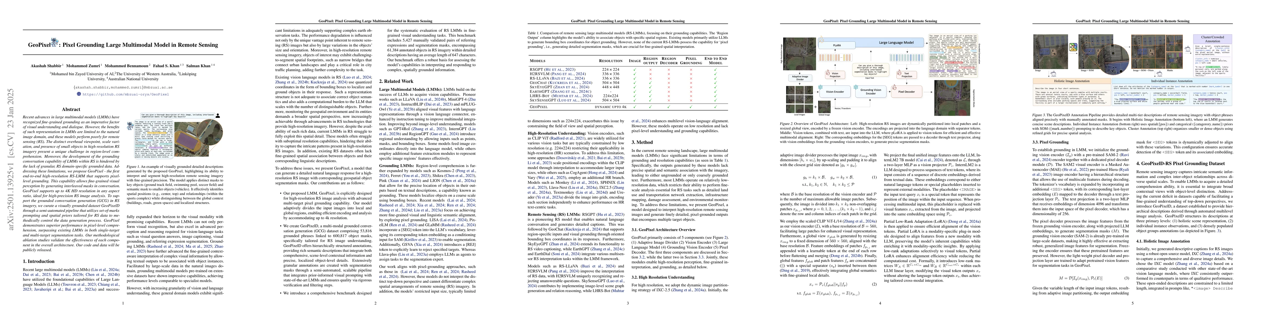The width and height of the screenshot is (1262, 326).
Task: Open the aerial stadium image in Figure 1
Action: [x=198, y=139]
